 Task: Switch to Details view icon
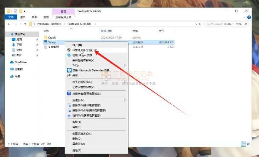(243, 144)
